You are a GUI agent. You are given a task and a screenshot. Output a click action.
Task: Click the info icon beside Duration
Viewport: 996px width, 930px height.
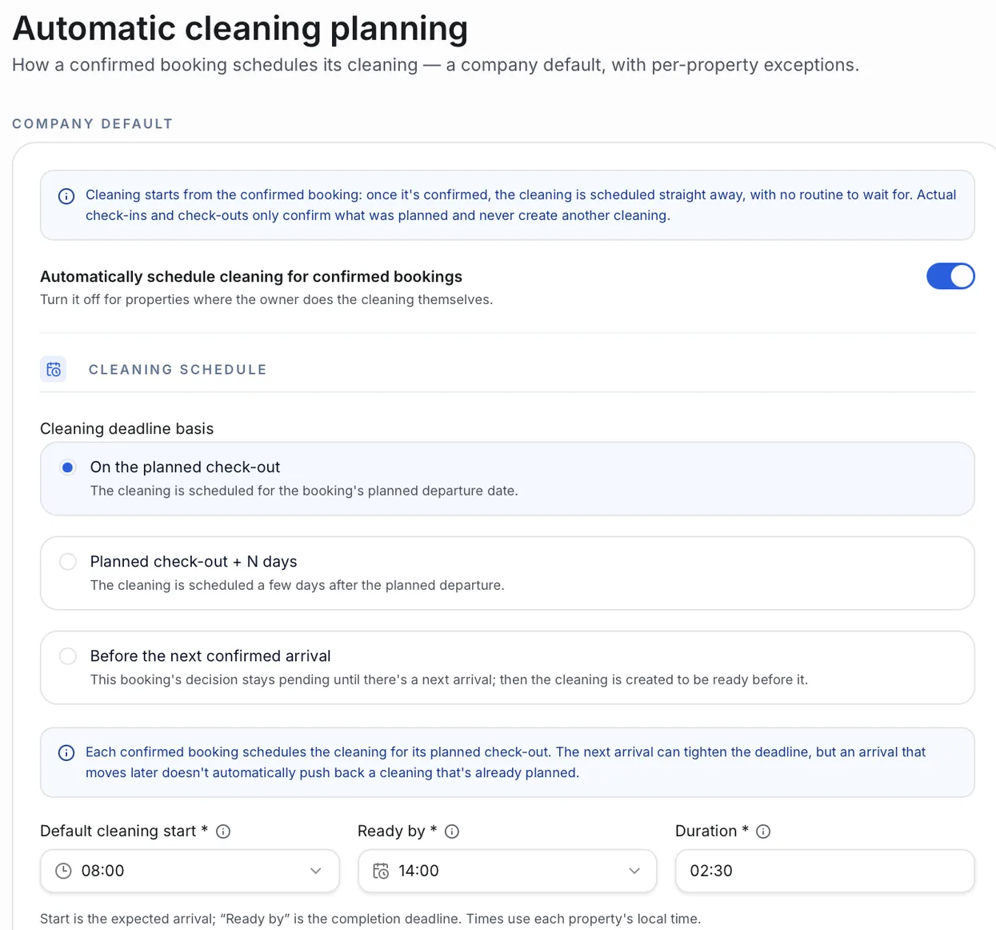coord(763,832)
